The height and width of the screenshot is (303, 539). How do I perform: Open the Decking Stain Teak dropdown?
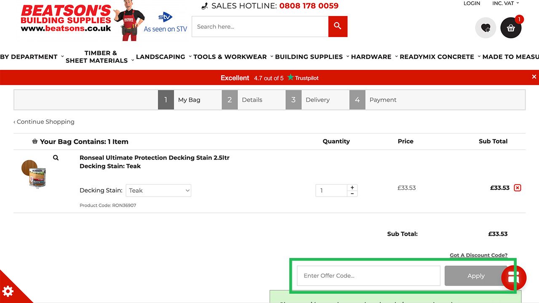pyautogui.click(x=158, y=190)
